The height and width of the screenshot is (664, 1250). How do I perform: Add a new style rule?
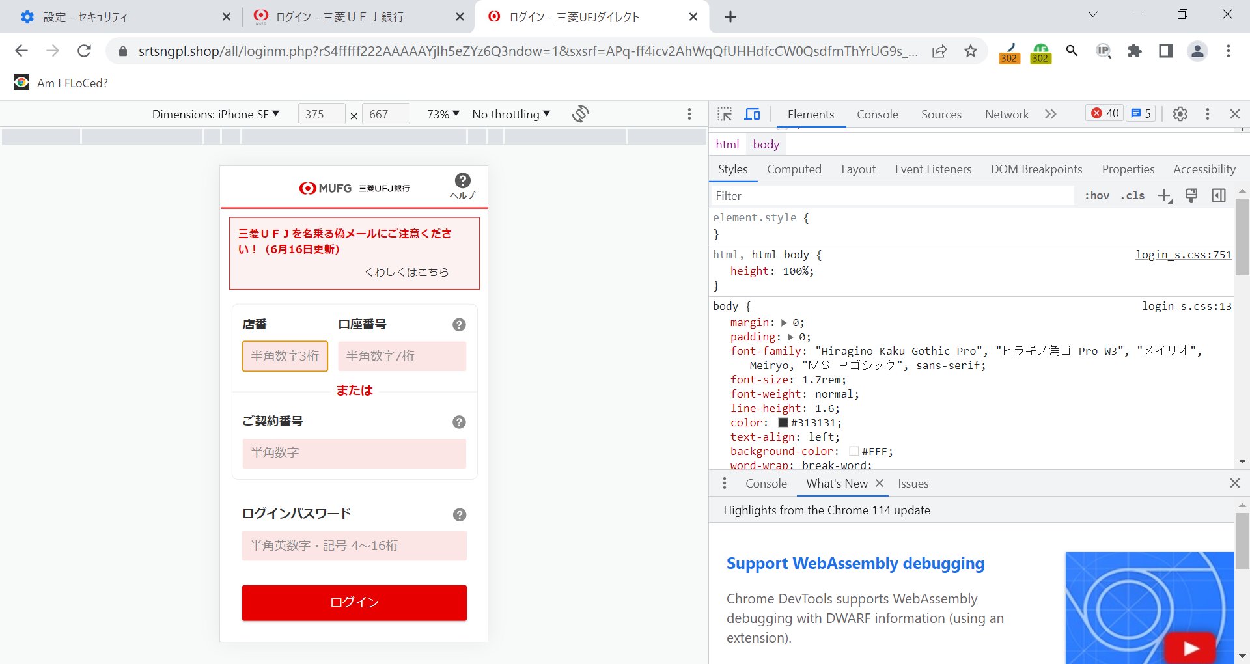[1165, 196]
